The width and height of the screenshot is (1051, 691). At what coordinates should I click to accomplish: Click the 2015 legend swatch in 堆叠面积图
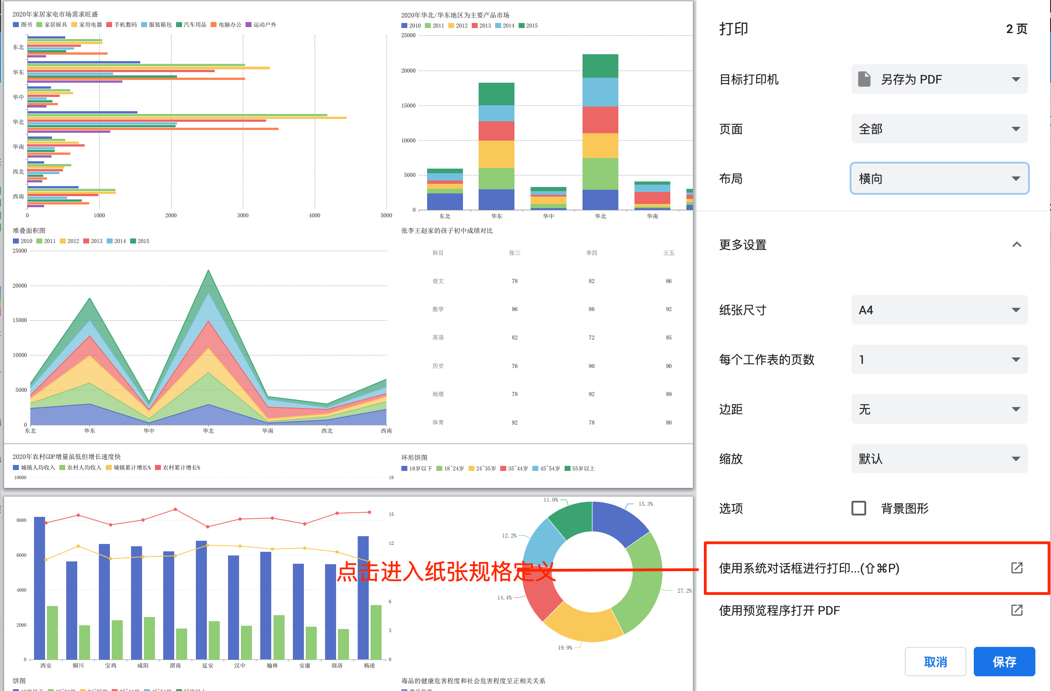tap(133, 241)
